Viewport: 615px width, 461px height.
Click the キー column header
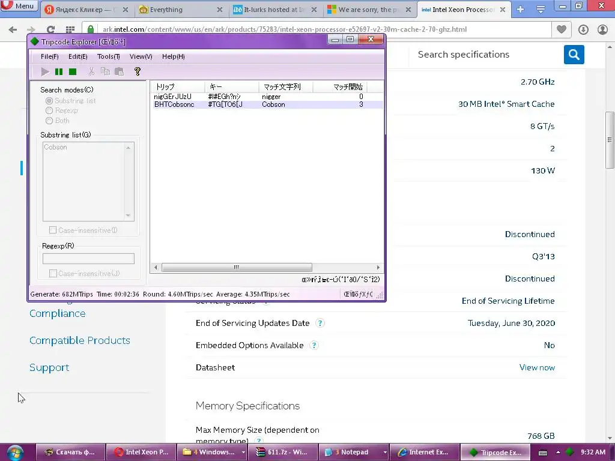[231, 86]
